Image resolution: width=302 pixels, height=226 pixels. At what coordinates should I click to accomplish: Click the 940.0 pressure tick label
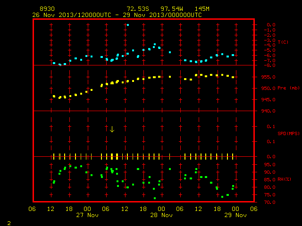(268, 111)
